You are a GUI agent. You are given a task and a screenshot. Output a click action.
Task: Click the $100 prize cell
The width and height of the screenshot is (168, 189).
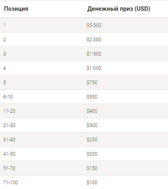click(x=92, y=183)
